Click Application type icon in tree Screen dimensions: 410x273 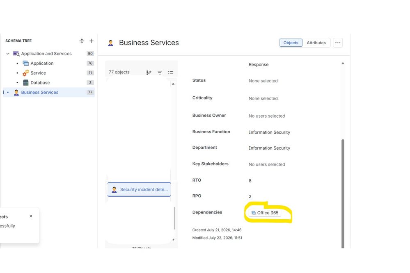pyautogui.click(x=25, y=63)
